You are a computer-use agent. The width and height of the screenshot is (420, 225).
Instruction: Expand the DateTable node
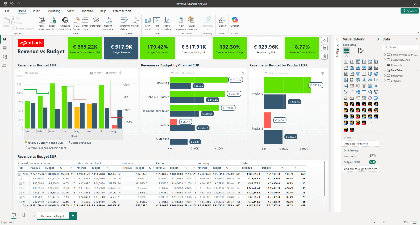[385, 70]
